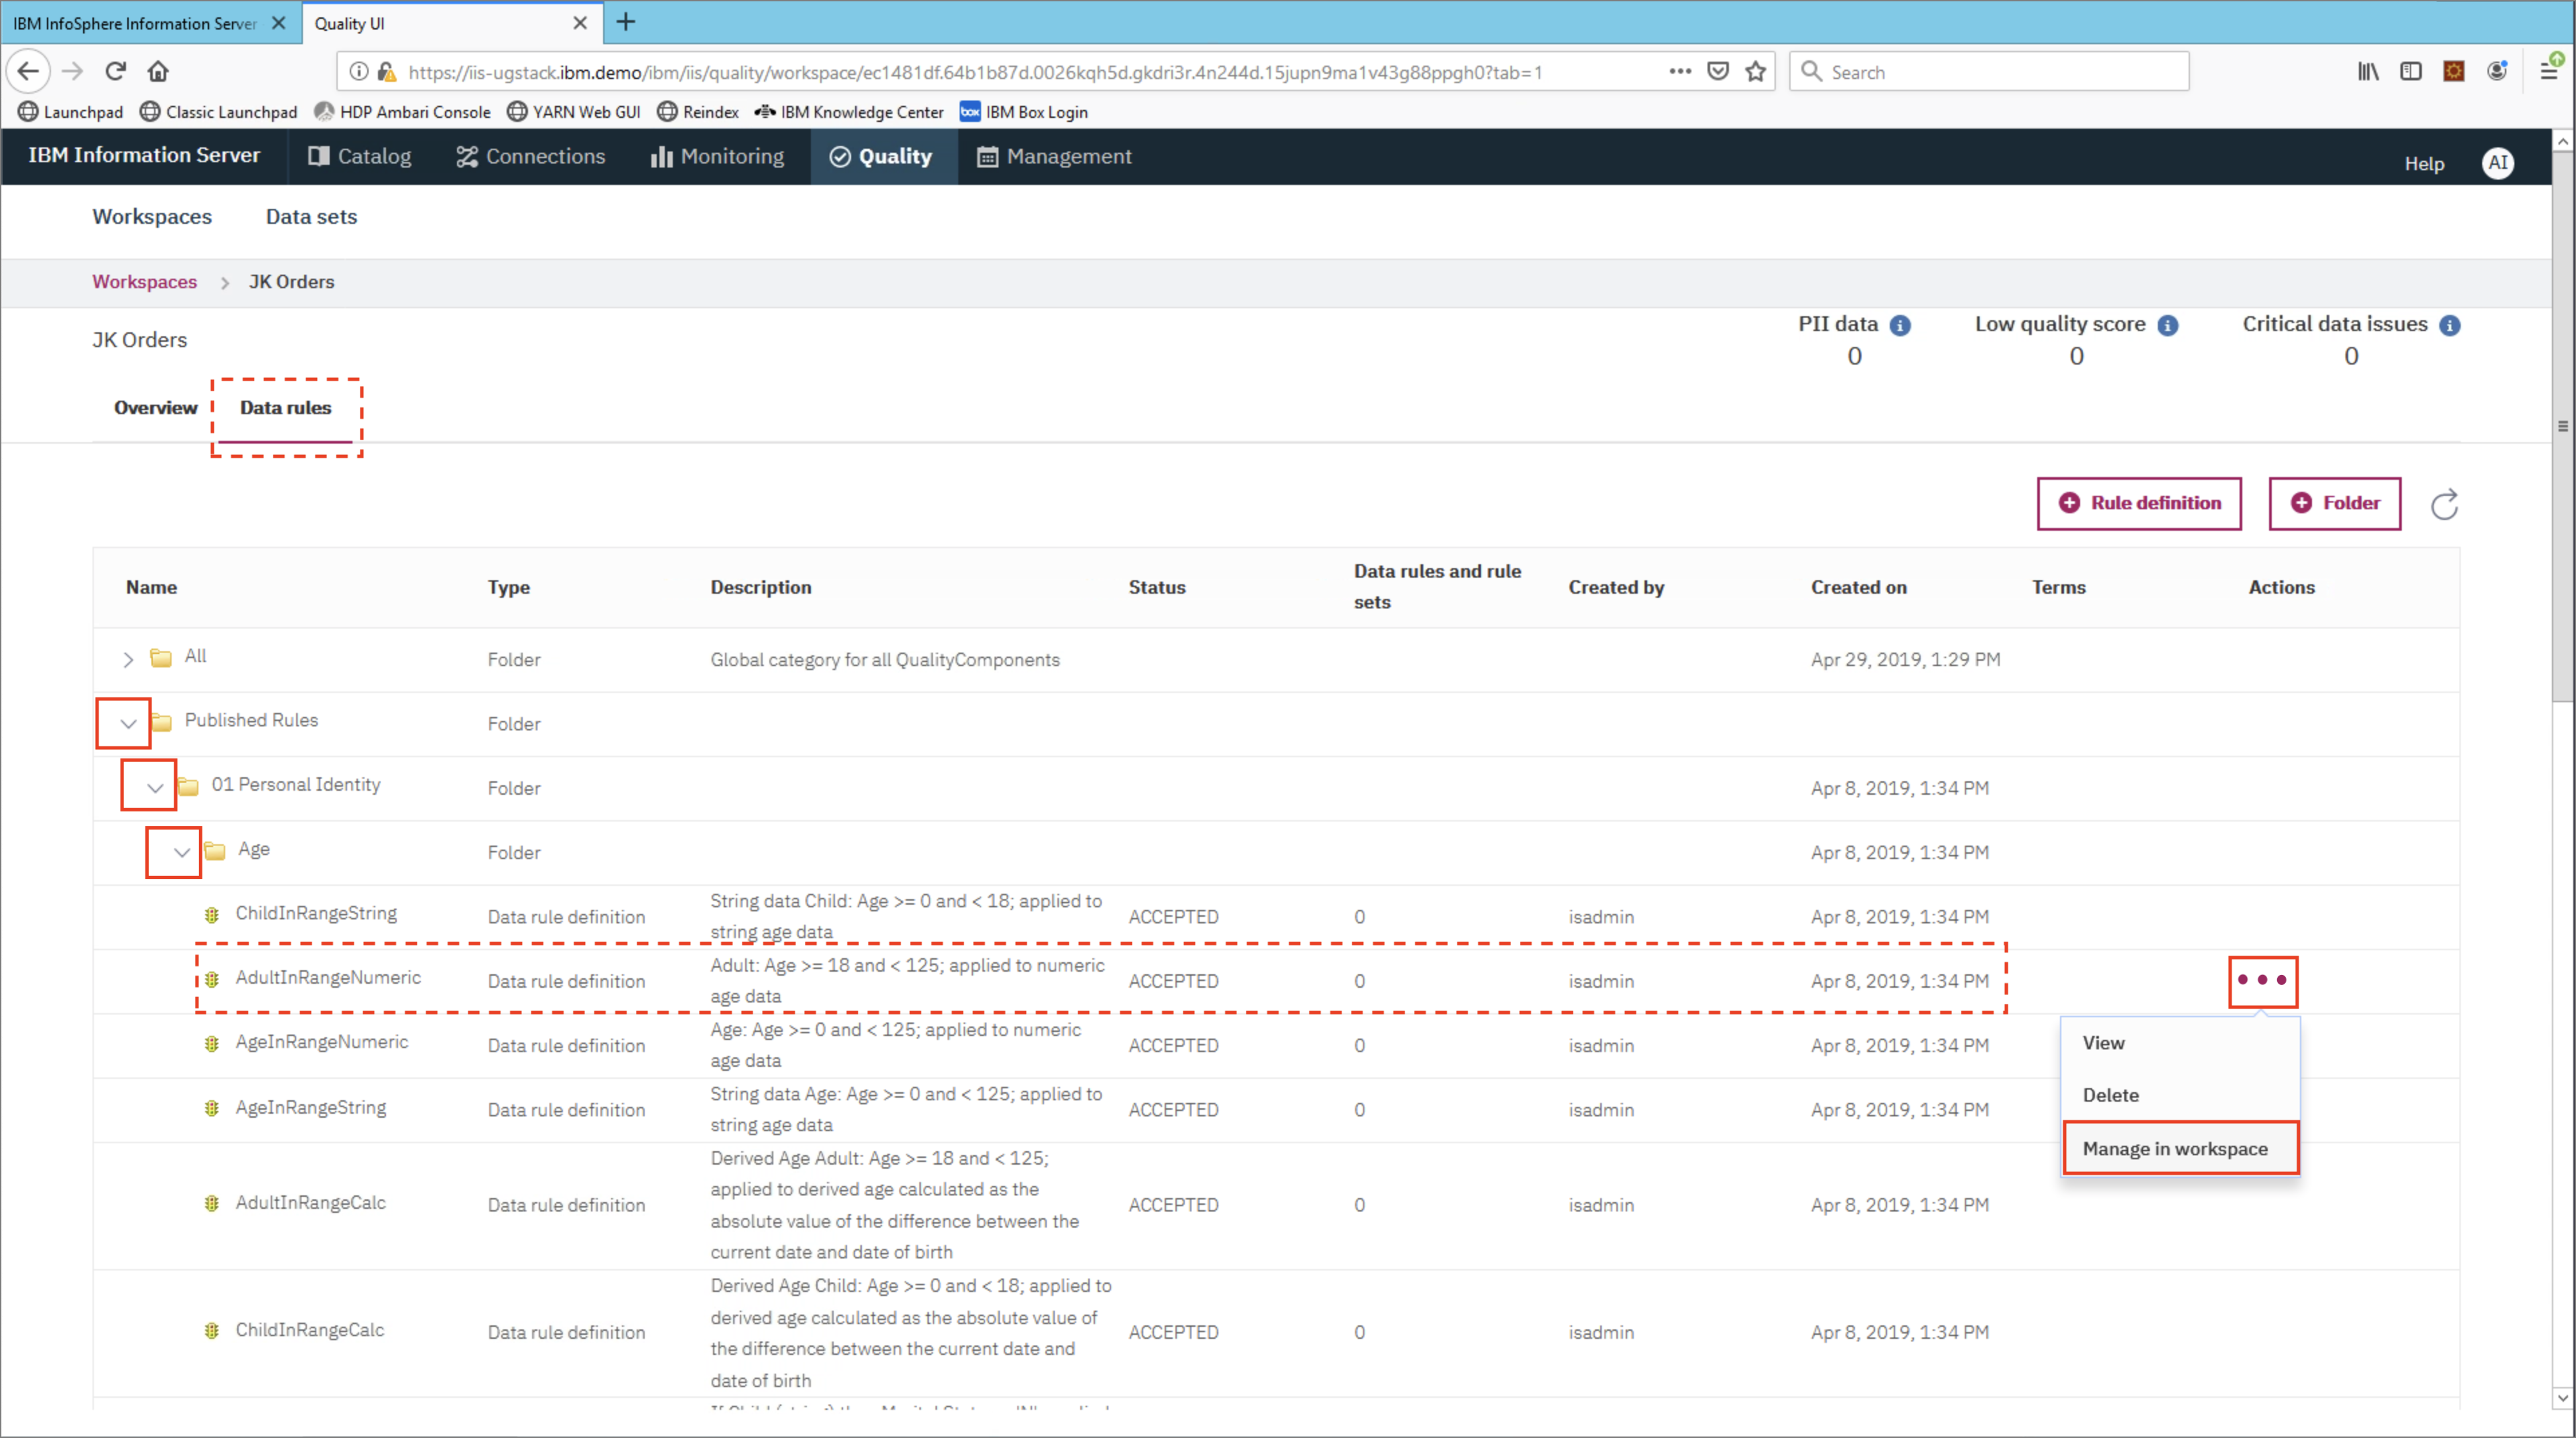The width and height of the screenshot is (2576, 1438).
Task: Reload the page with refresh icon
Action: [115, 71]
